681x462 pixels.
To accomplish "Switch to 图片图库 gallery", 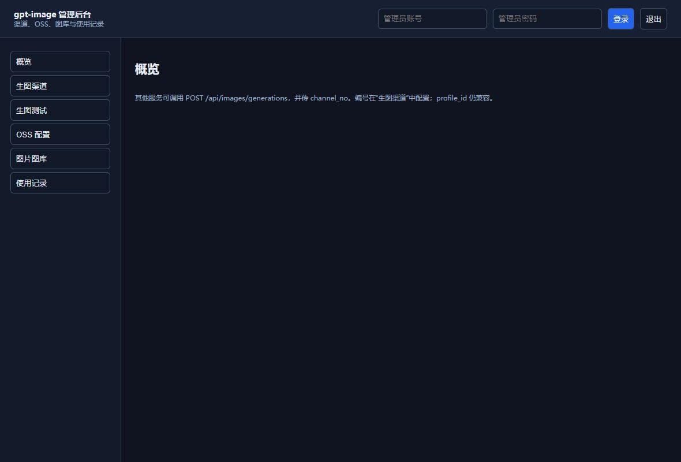I will click(x=61, y=159).
